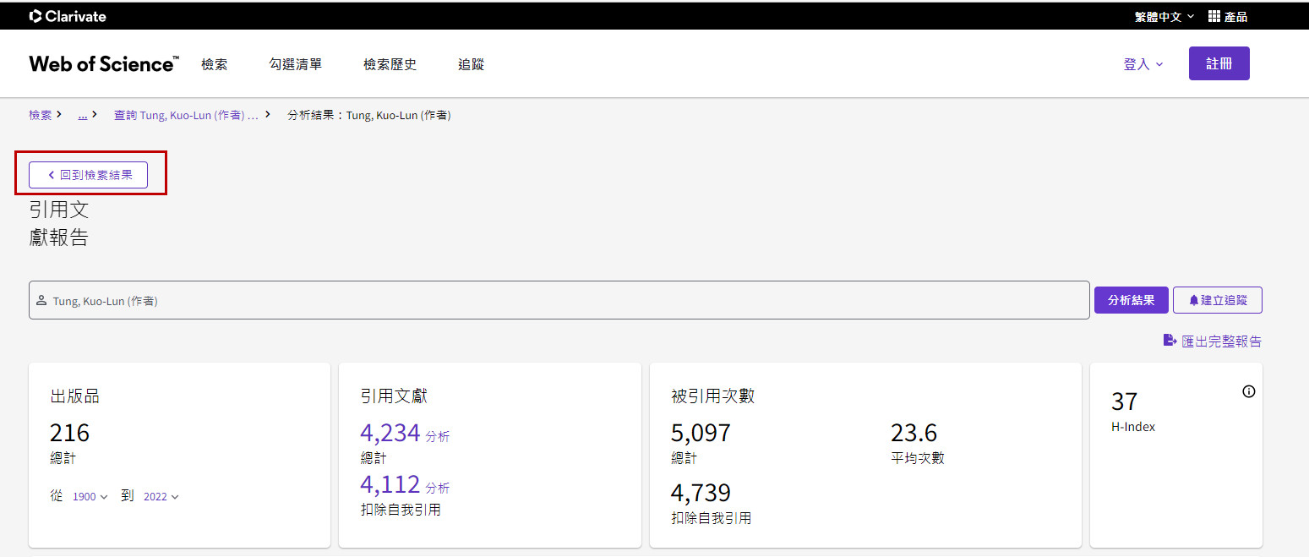Click the 23.6 average citations value
Screen dimensions: 1309x557
point(914,433)
